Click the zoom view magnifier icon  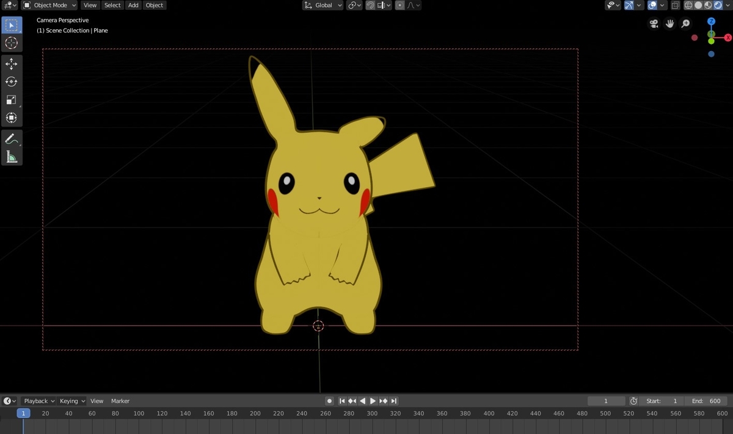685,24
